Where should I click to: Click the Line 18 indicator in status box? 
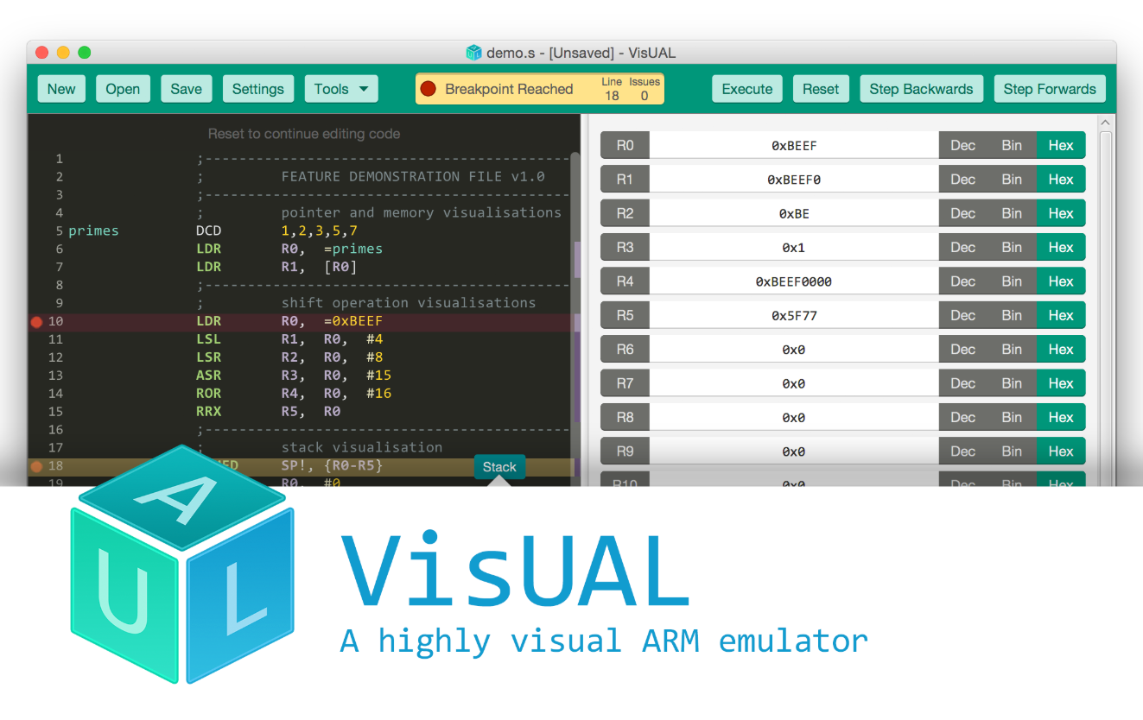[x=612, y=89]
